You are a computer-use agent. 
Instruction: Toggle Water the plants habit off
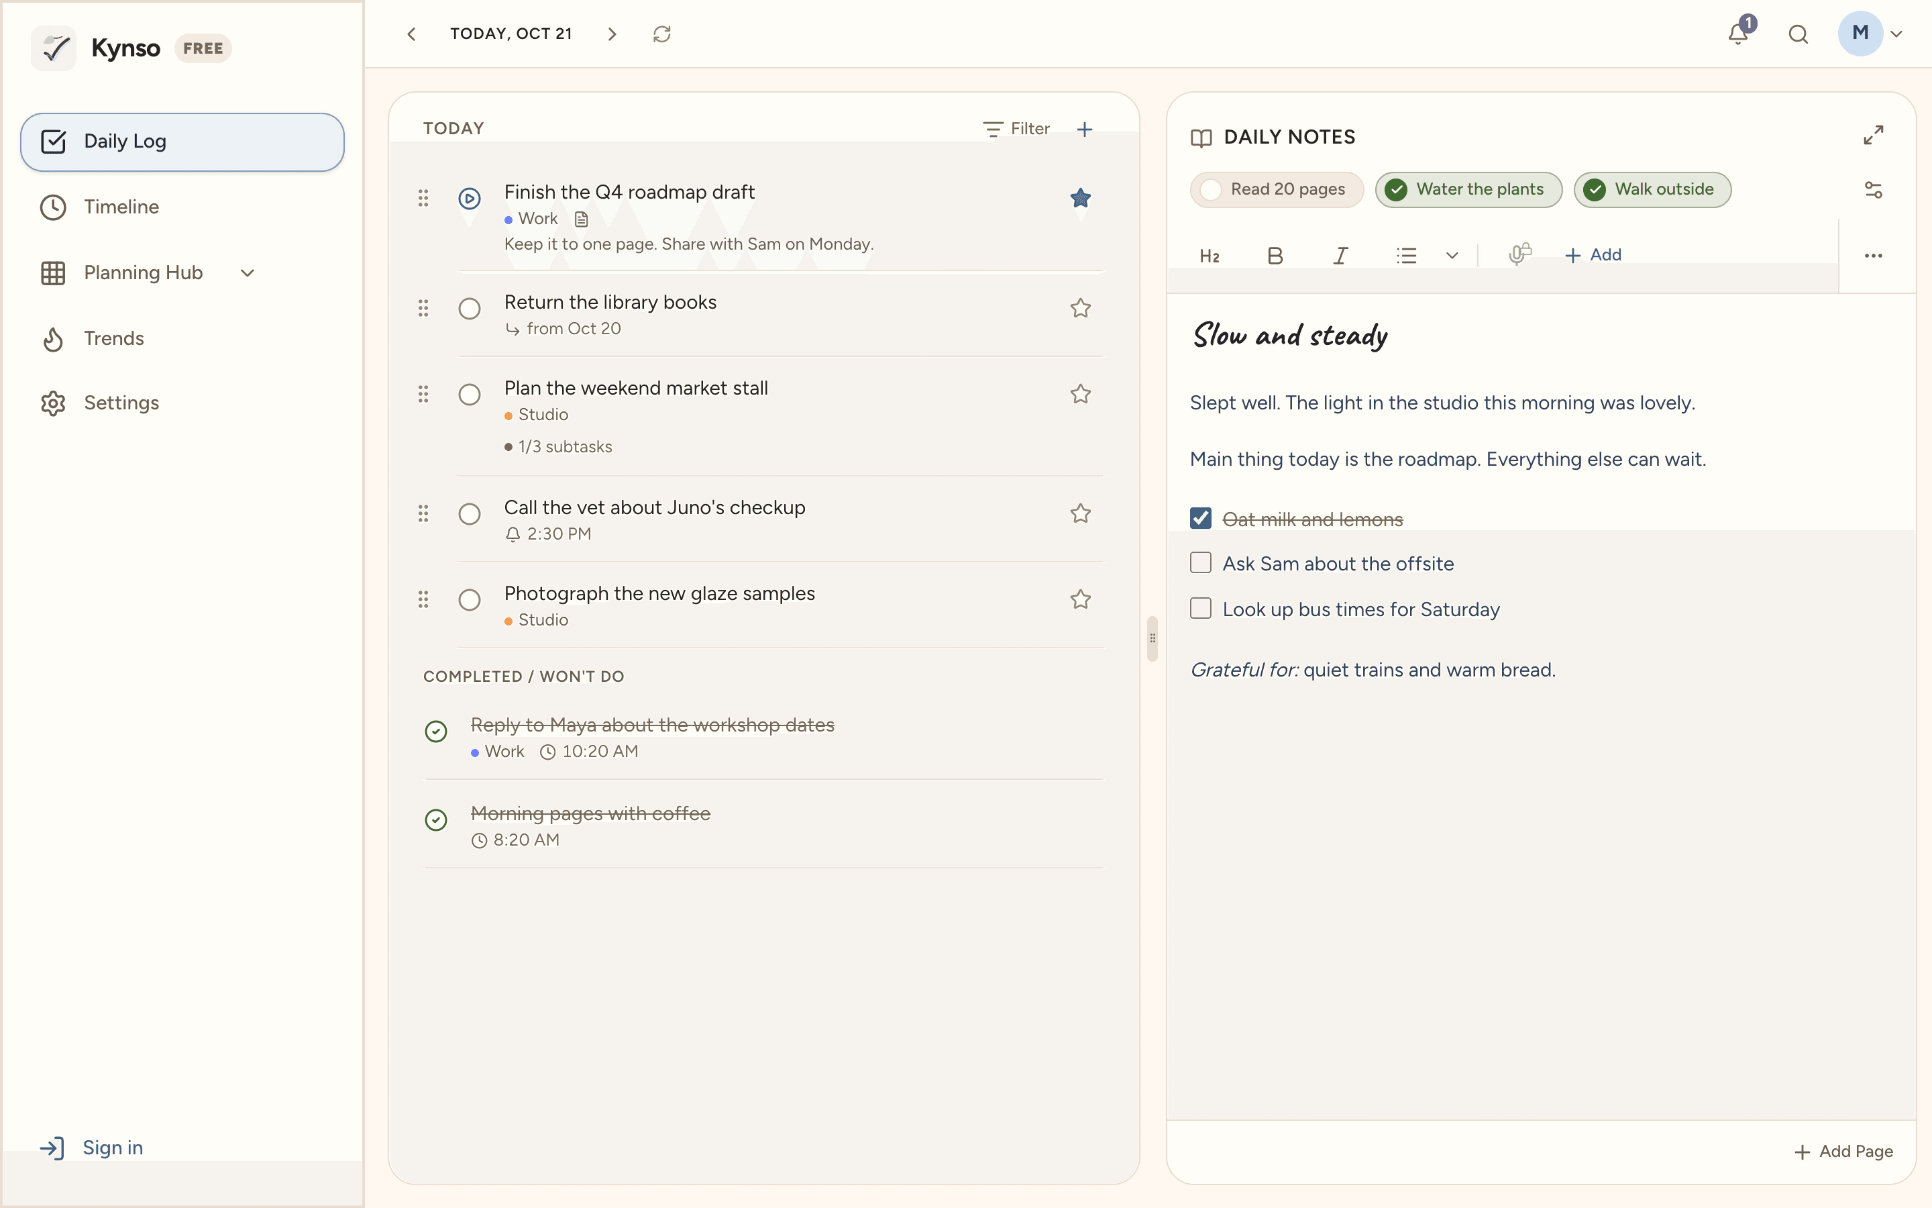[1468, 190]
